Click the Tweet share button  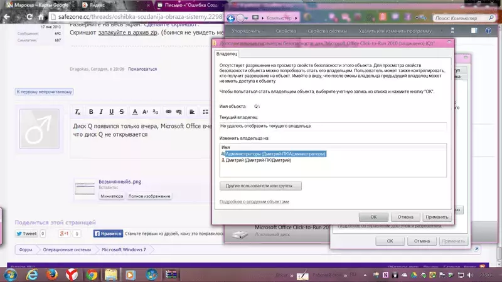26,233
